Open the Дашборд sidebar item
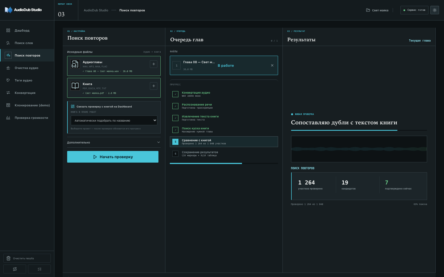 [x=27, y=30]
